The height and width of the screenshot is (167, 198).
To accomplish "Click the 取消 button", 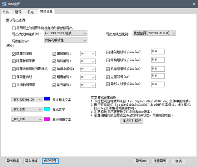I will 178,161.
